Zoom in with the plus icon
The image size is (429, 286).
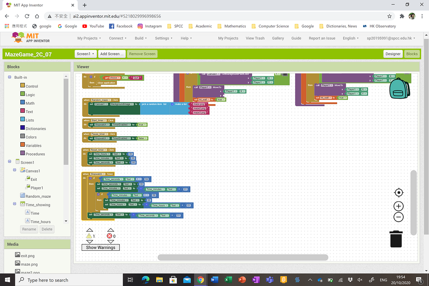pyautogui.click(x=398, y=206)
